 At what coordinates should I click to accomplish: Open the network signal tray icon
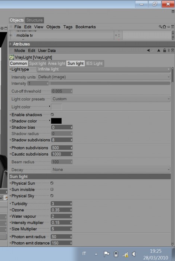125,254
